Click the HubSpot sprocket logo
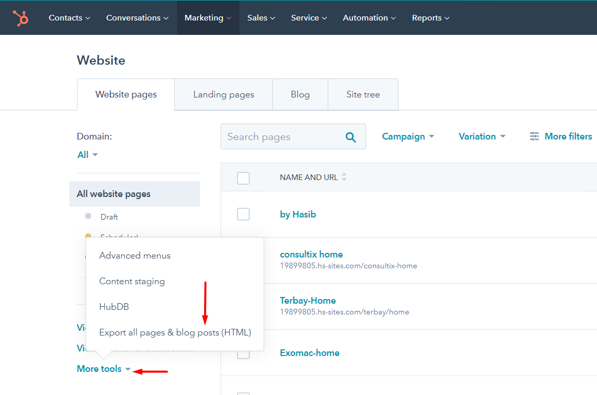This screenshot has height=395, width=597. point(21,18)
